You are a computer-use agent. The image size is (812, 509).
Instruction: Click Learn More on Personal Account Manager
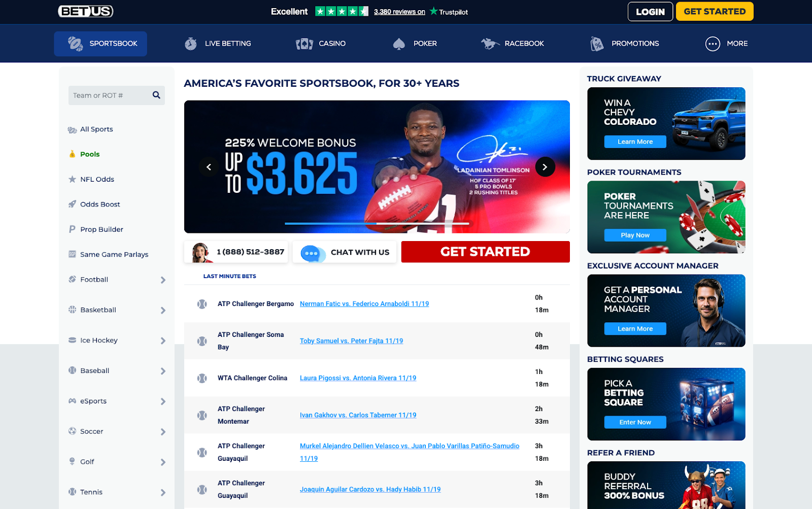click(x=635, y=329)
